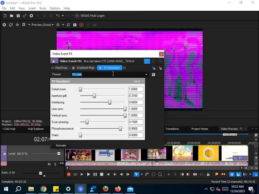Start recording with the red Record button
The image size is (259, 194).
(69, 174)
